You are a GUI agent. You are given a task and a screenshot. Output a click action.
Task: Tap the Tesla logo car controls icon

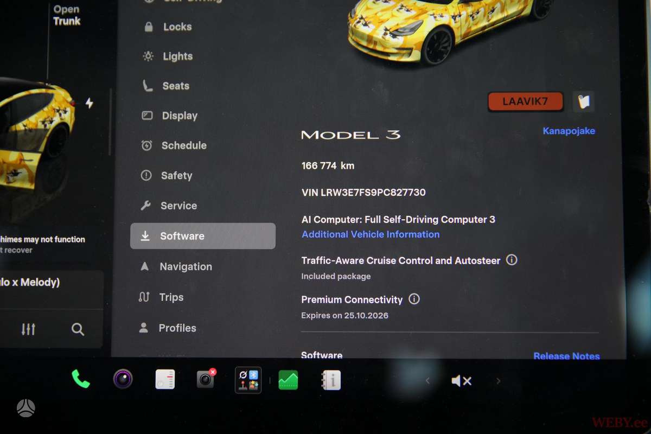[x=25, y=407]
